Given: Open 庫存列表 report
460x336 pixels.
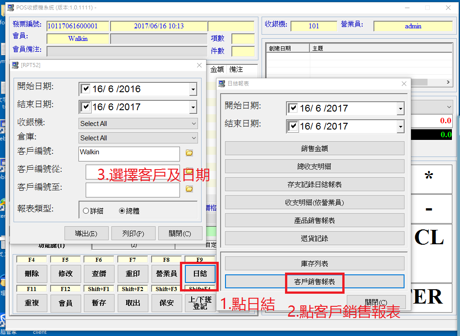Looking at the screenshot, I should coord(314,264).
